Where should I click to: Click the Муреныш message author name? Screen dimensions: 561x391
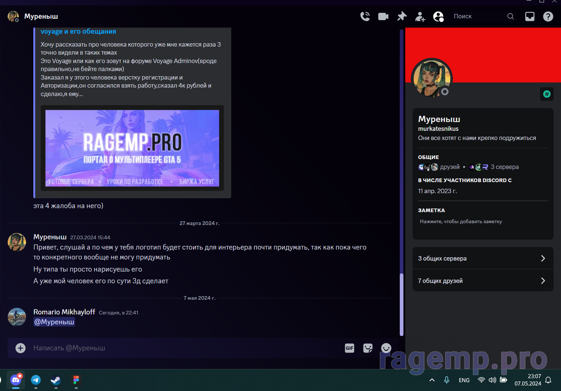click(50, 237)
